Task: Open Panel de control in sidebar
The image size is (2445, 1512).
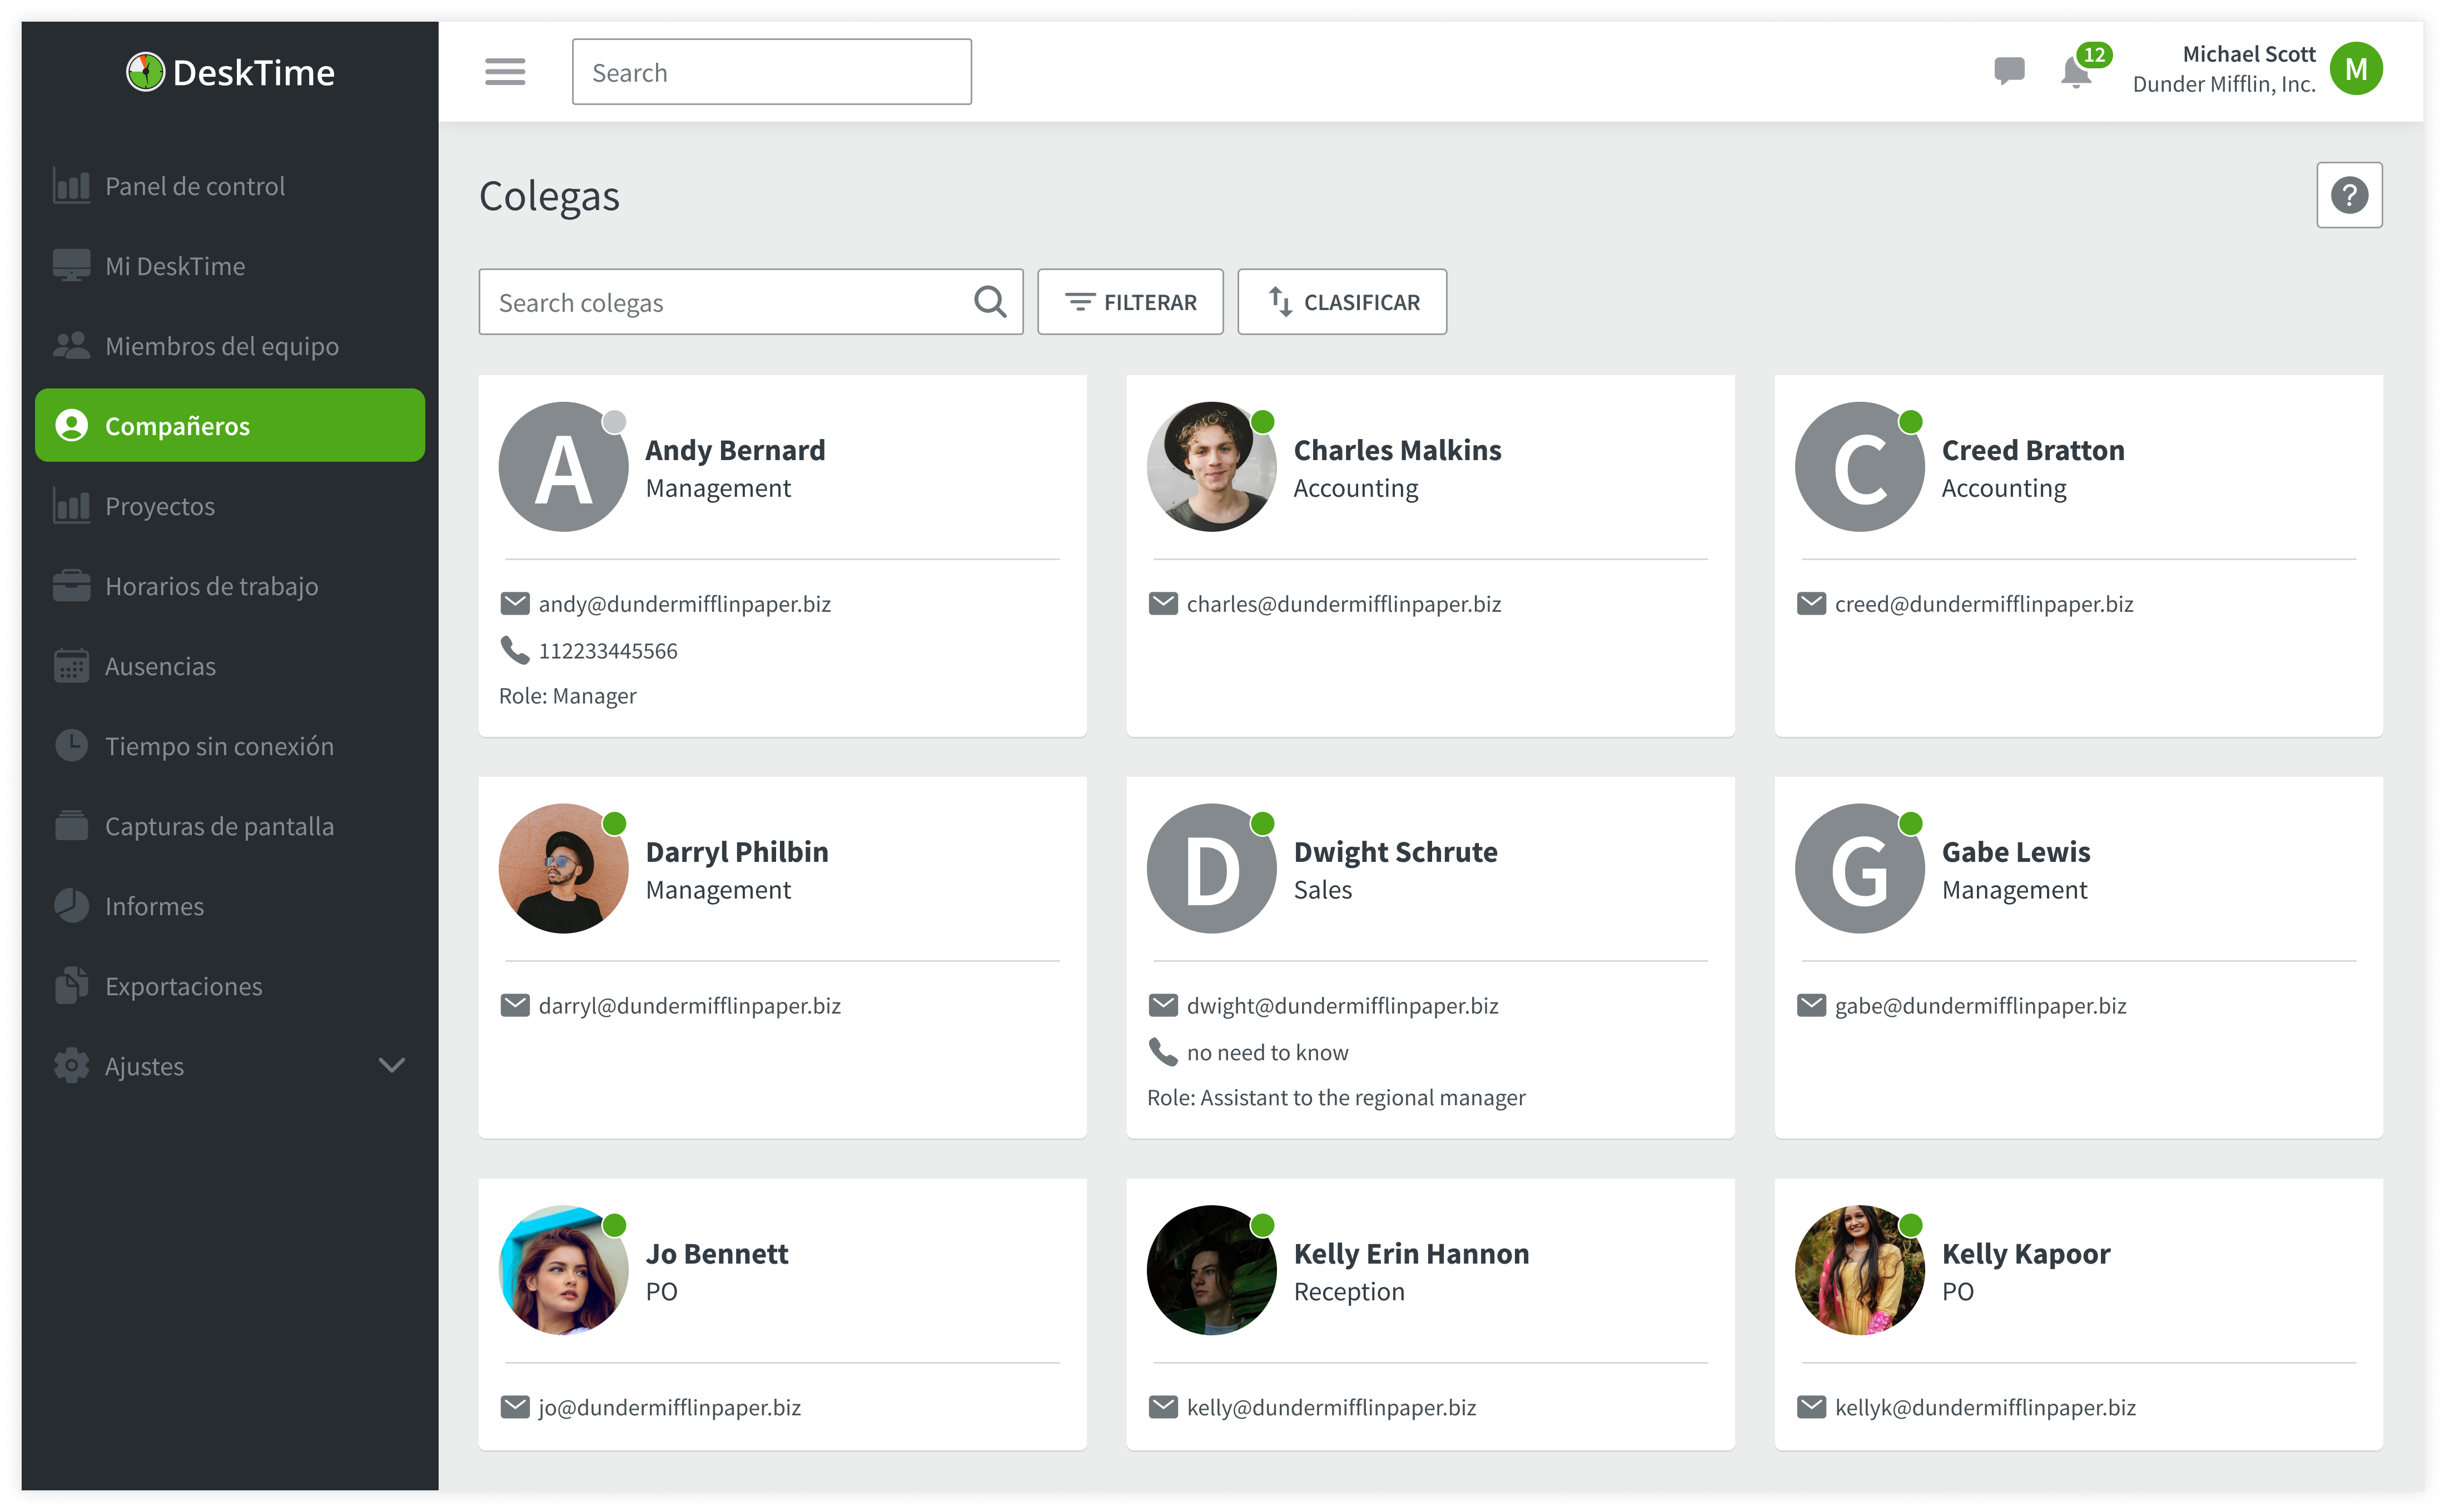Action: (230, 186)
